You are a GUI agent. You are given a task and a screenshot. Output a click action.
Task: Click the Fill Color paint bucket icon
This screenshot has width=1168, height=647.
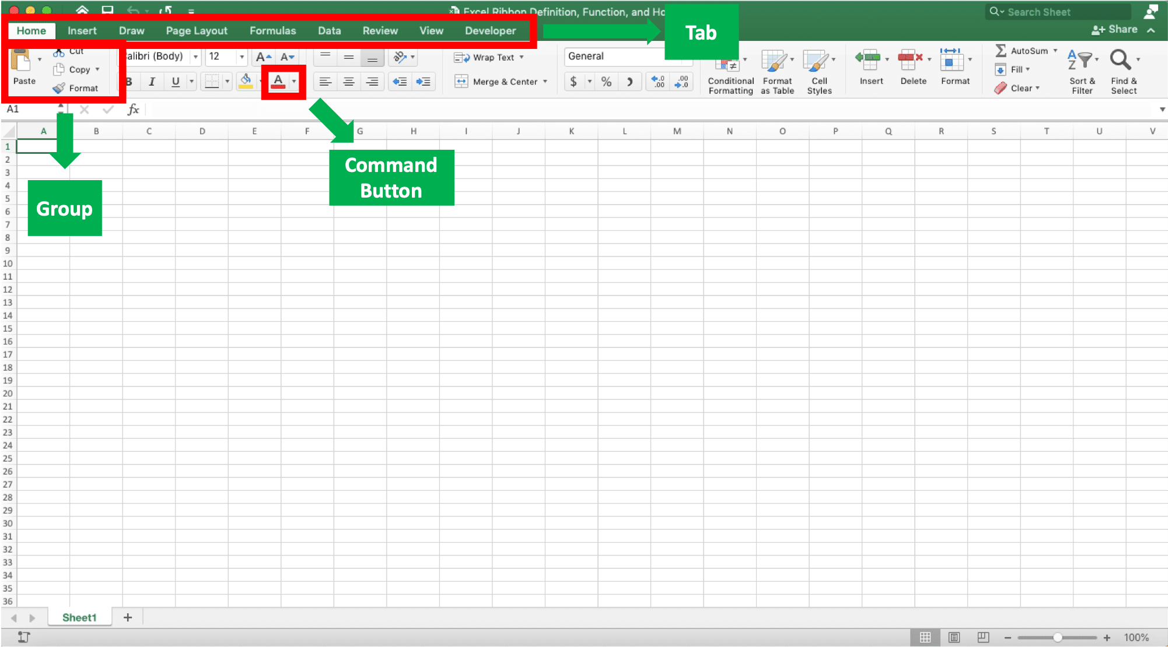point(246,82)
